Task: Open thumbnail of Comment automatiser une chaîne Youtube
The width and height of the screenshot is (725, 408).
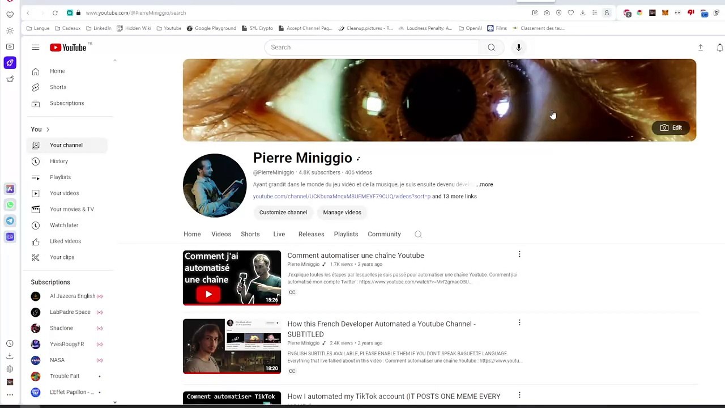Action: [x=232, y=278]
